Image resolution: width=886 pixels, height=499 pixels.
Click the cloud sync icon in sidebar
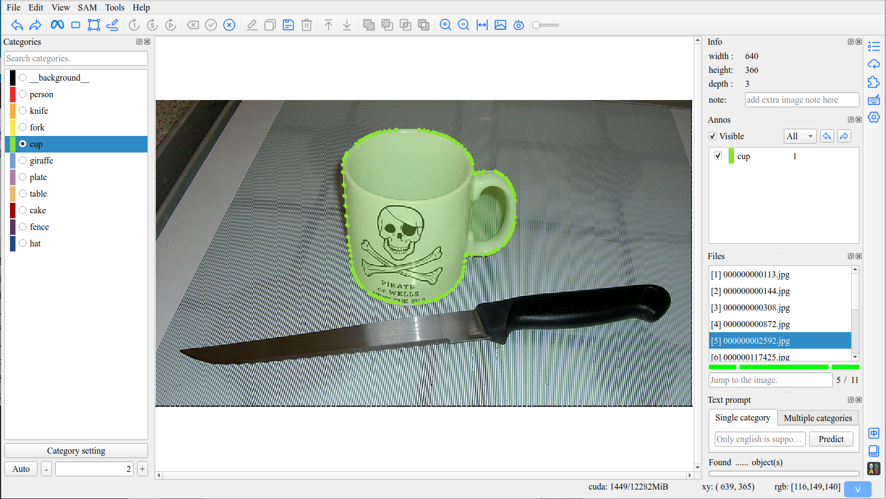[874, 64]
